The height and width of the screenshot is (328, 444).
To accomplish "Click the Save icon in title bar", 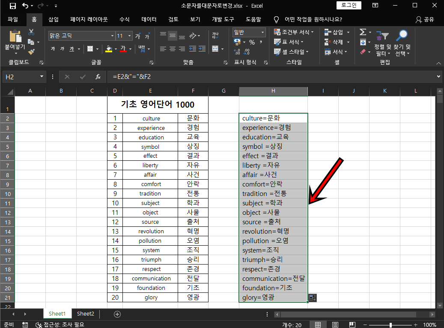I will click(x=13, y=6).
